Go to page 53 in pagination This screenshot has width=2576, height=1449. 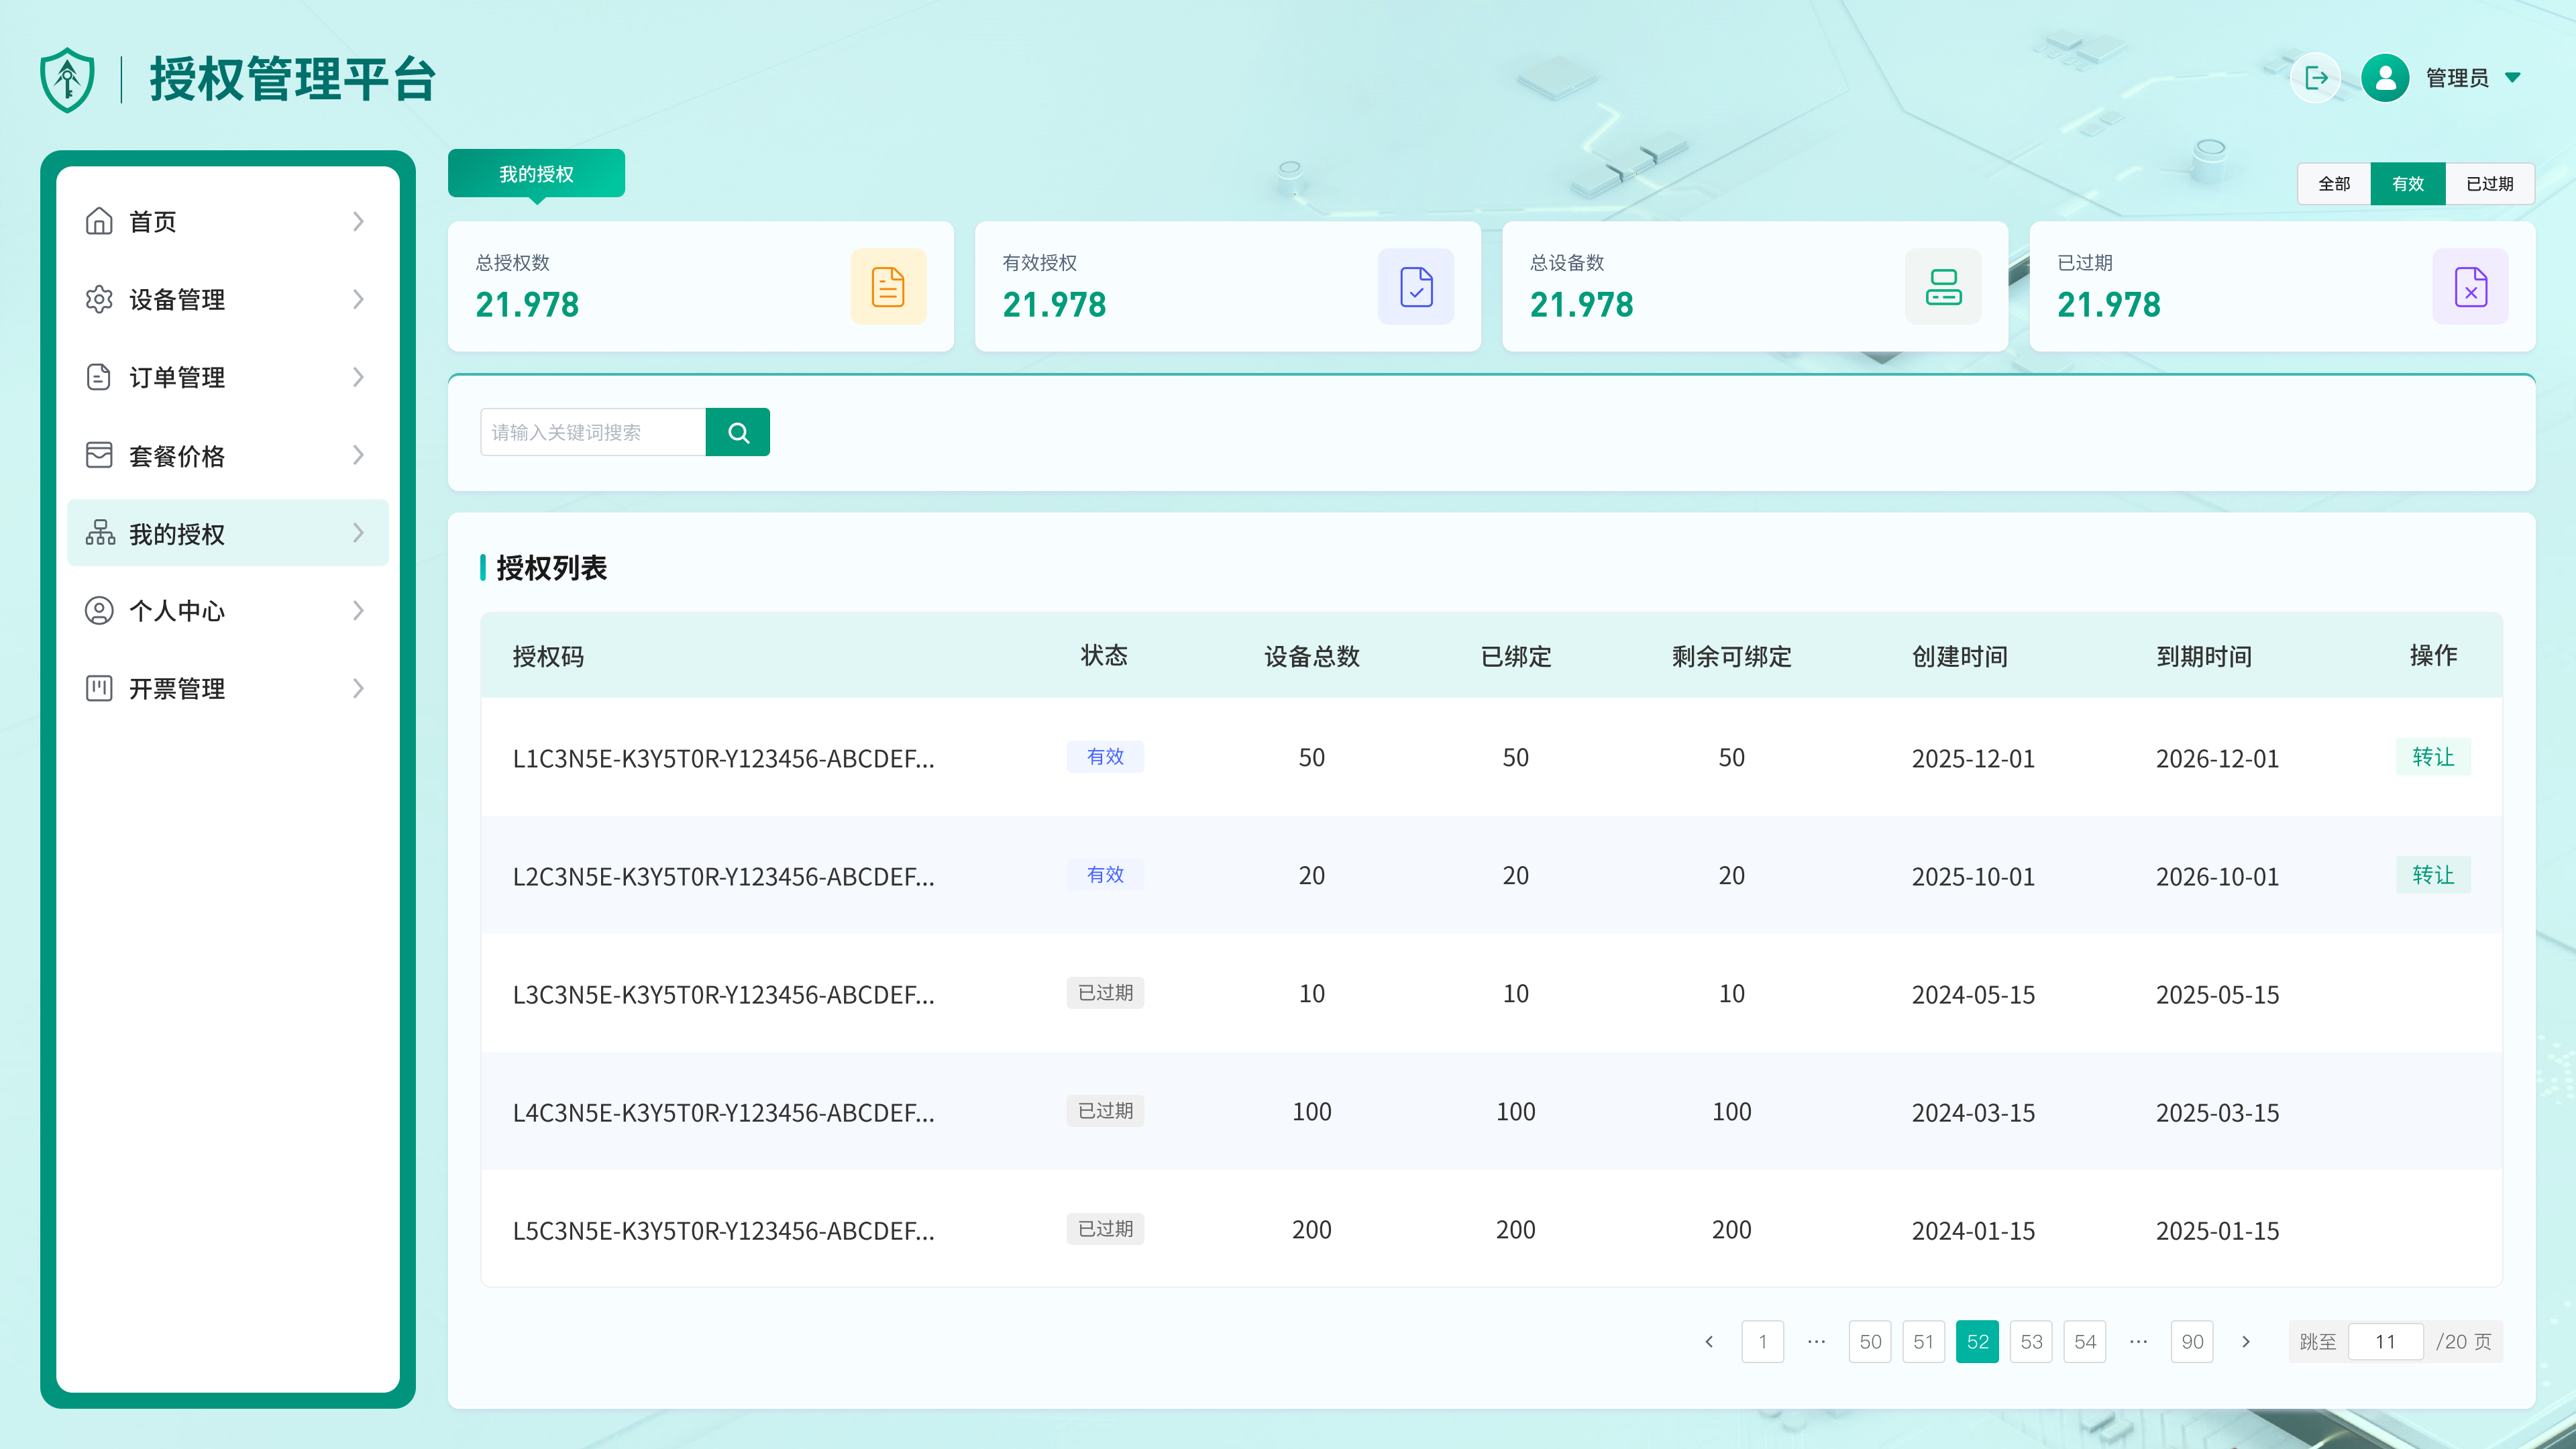[2031, 1342]
